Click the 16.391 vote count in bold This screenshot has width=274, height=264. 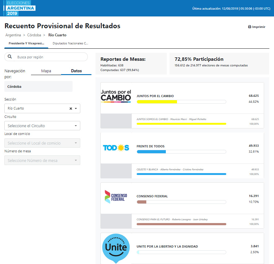[x=254, y=196]
